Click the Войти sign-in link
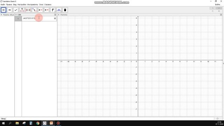Viewport: 224px width, 126px height. [x=218, y=5]
